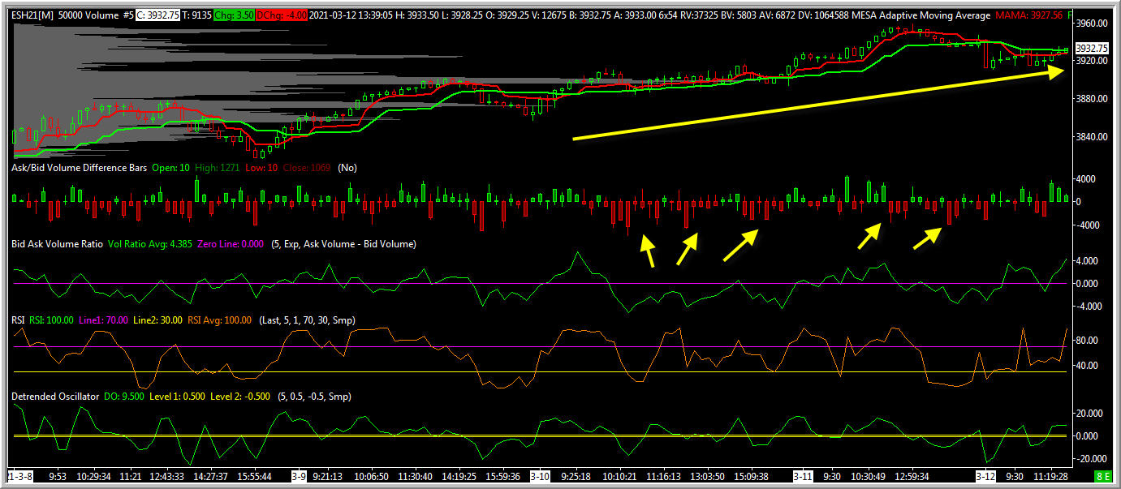Click the ESH21[M] symbol label
This screenshot has height=489, width=1121.
31,15
